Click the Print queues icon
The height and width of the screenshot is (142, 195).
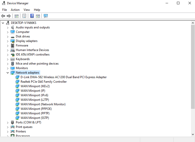click(12, 127)
